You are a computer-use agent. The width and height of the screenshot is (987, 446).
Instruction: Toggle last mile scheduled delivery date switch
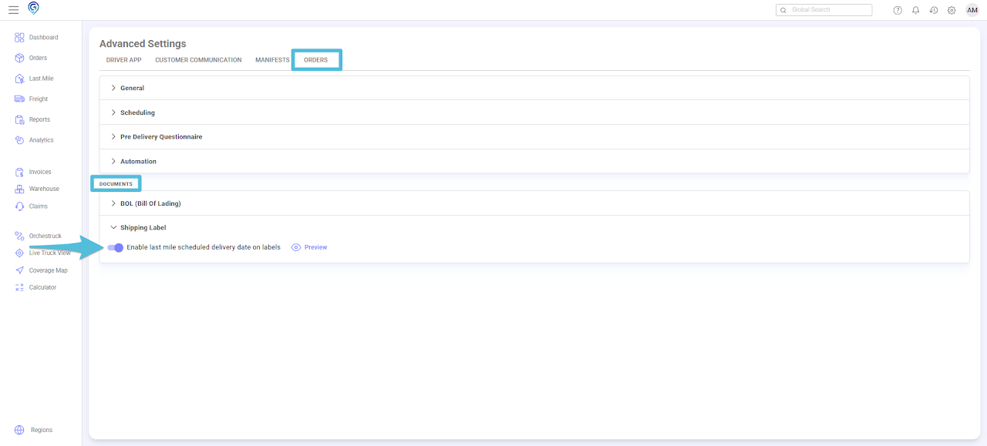[115, 247]
